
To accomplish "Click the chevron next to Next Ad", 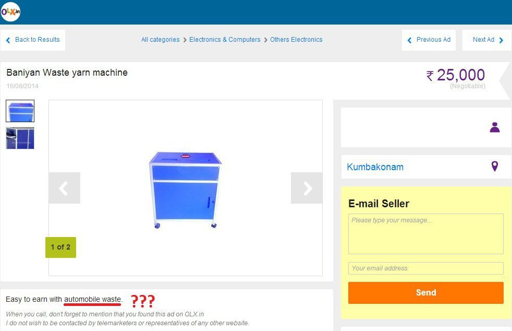I will (501, 40).
